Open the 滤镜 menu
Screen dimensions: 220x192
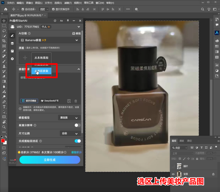click(x=68, y=3)
